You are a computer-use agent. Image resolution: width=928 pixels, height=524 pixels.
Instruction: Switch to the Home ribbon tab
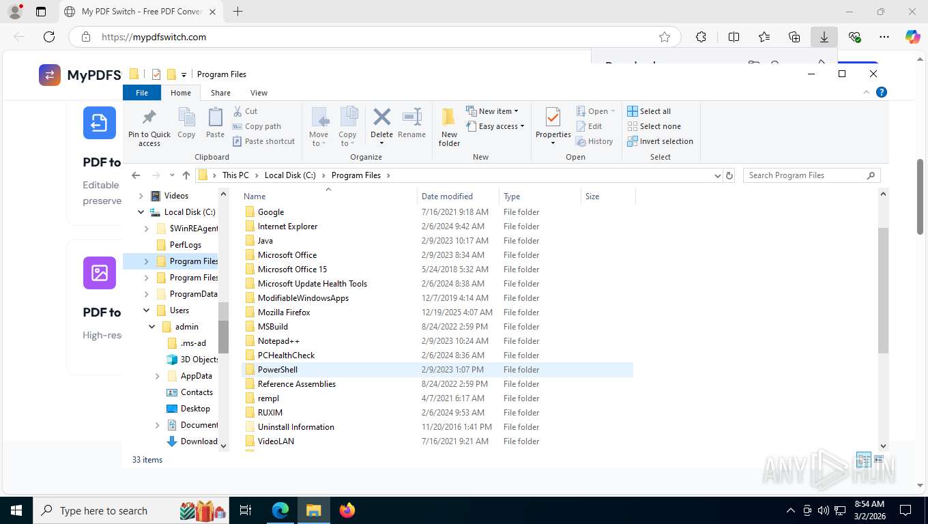pyautogui.click(x=181, y=93)
